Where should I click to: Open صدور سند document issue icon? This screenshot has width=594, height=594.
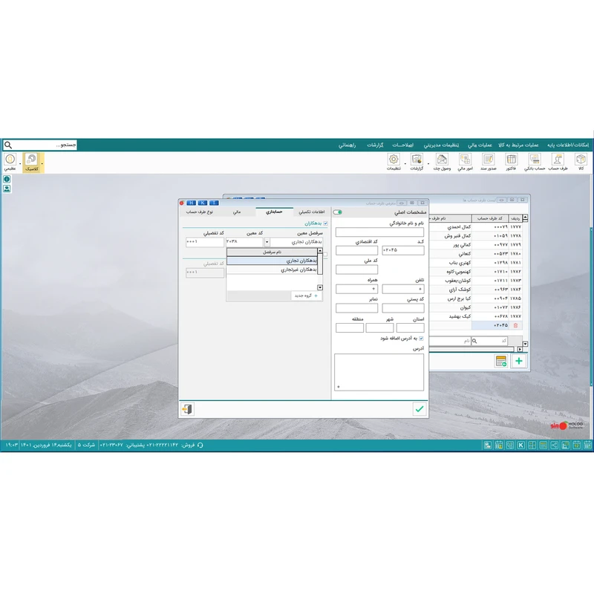coord(488,159)
